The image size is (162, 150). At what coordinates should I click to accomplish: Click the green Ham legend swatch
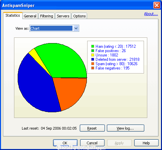(93, 46)
